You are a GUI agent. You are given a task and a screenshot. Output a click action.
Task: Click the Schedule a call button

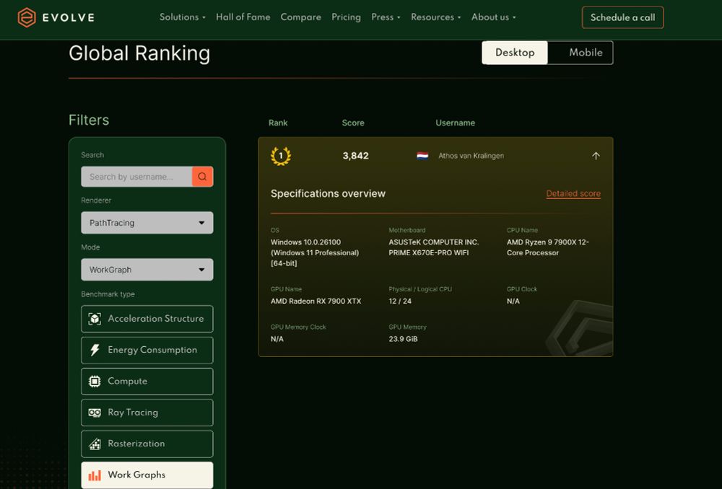point(622,17)
